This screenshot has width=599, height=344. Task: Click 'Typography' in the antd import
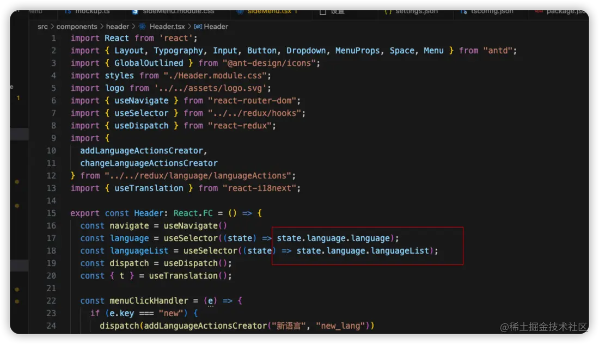(178, 51)
